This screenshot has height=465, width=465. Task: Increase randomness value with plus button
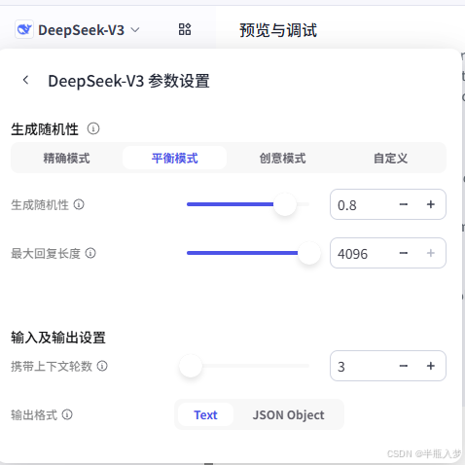pos(431,204)
